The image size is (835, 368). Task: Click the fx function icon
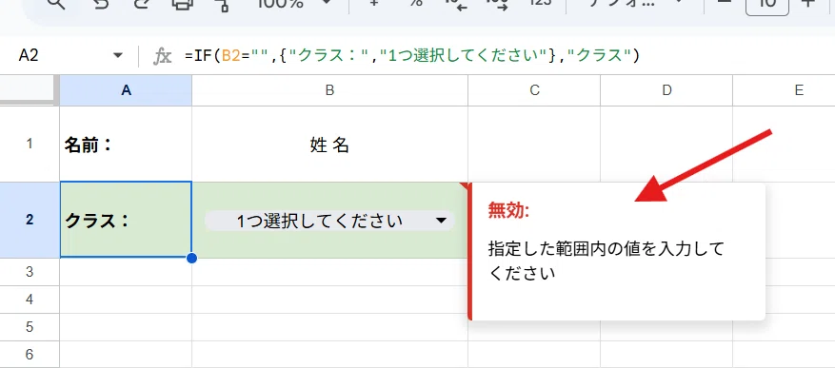click(x=162, y=56)
